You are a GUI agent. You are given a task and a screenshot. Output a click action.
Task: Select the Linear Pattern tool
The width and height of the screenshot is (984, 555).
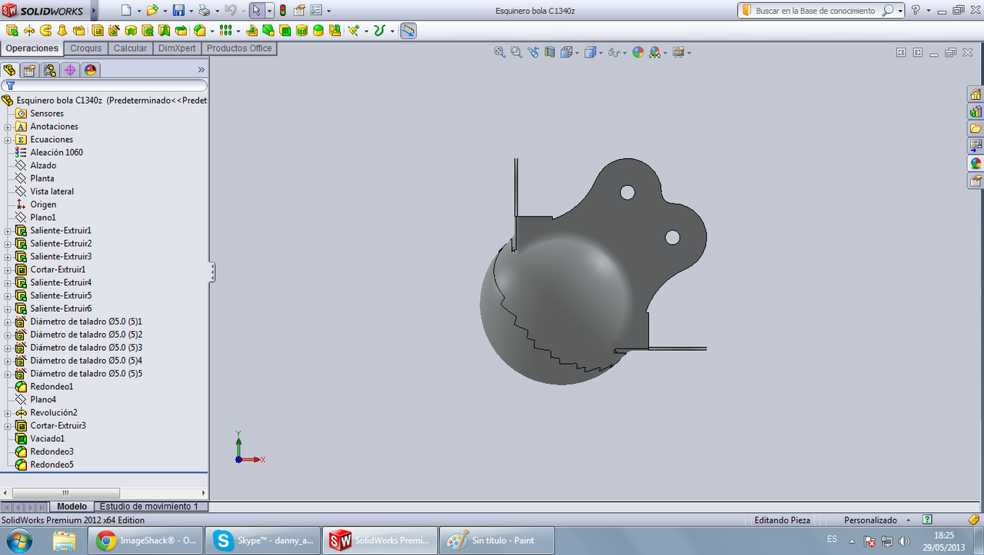coord(225,31)
